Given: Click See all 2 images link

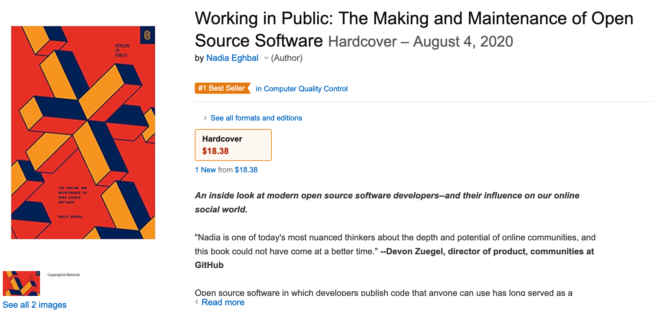Looking at the screenshot, I should [x=34, y=305].
